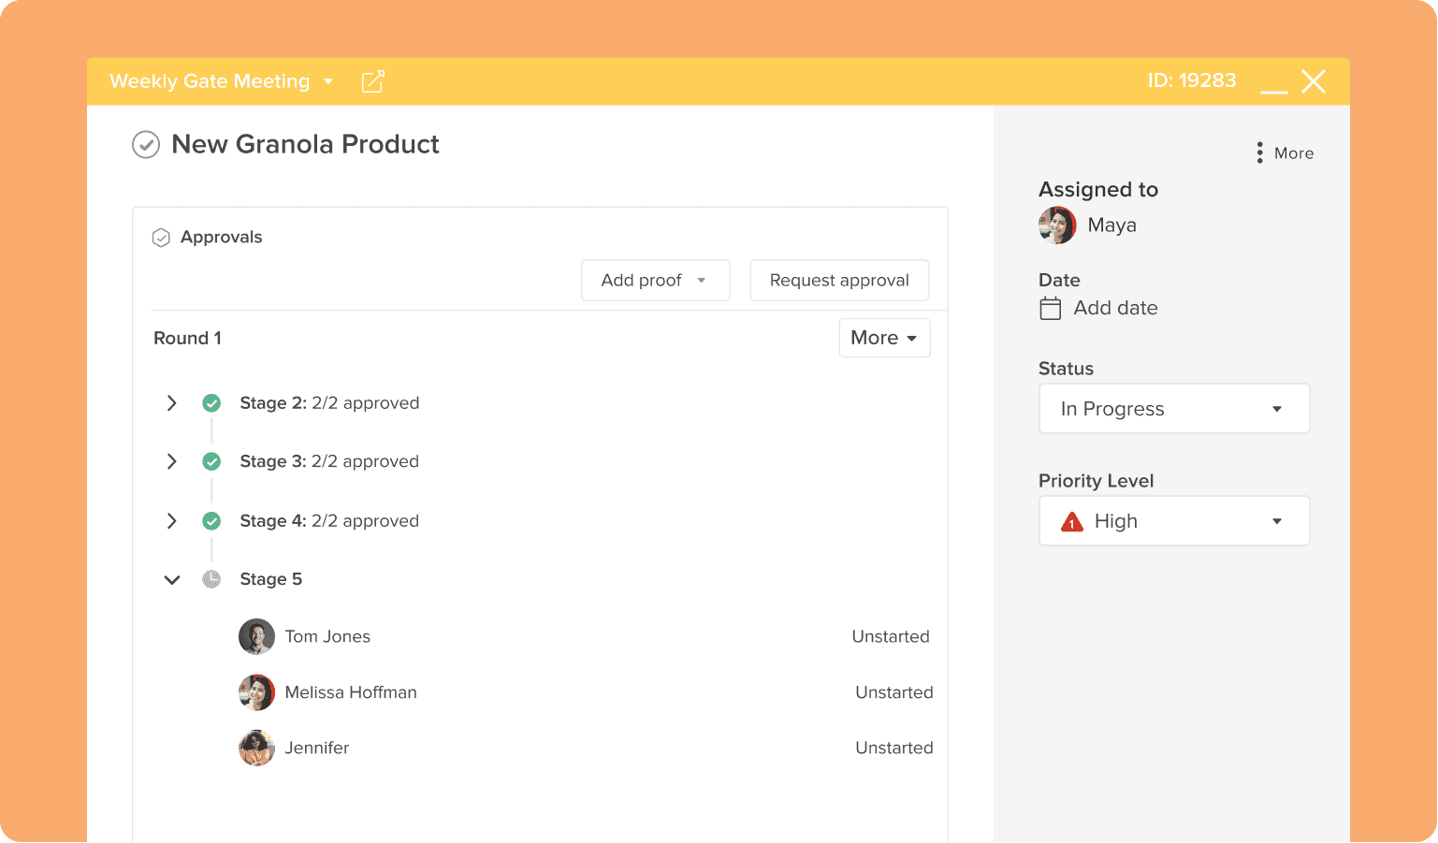This screenshot has width=1438, height=843.
Task: Open the three-dot More menu
Action: pyautogui.click(x=1285, y=153)
